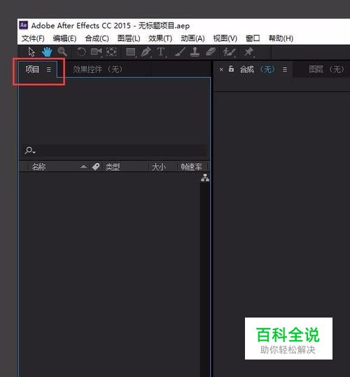This screenshot has width=350, height=377.
Task: Sort by the 名称 column header
Action: click(38, 166)
